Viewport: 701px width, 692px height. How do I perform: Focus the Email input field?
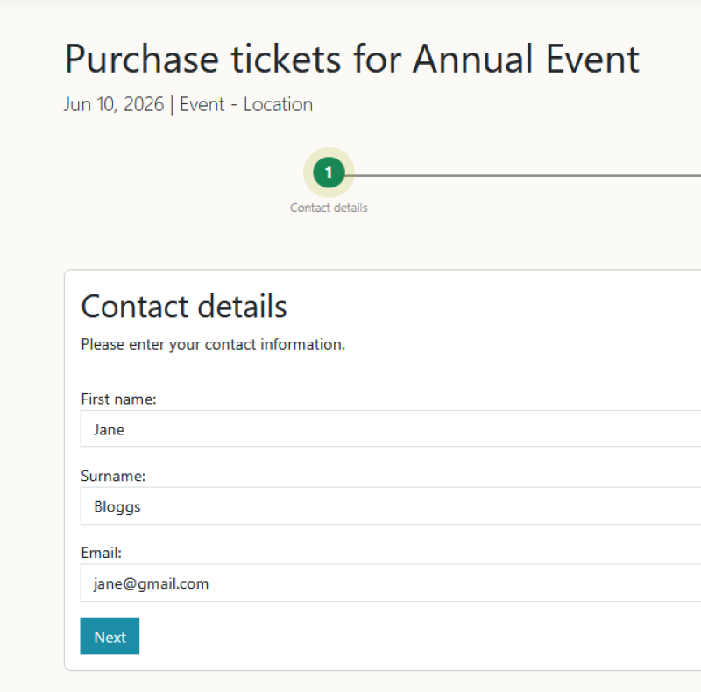[394, 583]
